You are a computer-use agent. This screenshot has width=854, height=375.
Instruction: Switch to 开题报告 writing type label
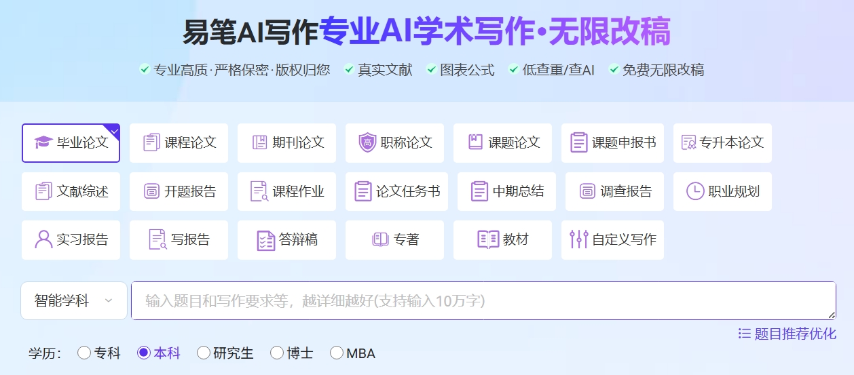(x=191, y=191)
